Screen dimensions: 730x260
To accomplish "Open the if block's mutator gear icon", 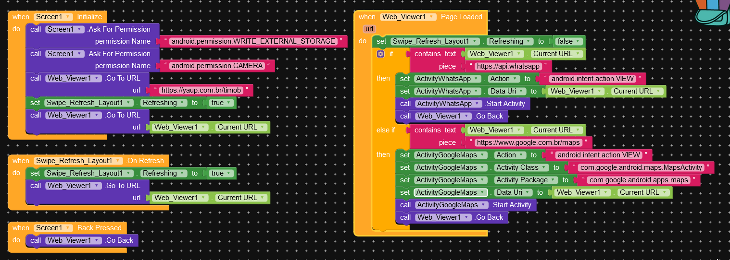I will pyautogui.click(x=380, y=54).
